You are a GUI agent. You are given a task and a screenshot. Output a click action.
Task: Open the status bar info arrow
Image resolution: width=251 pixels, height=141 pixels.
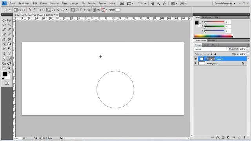point(61,138)
